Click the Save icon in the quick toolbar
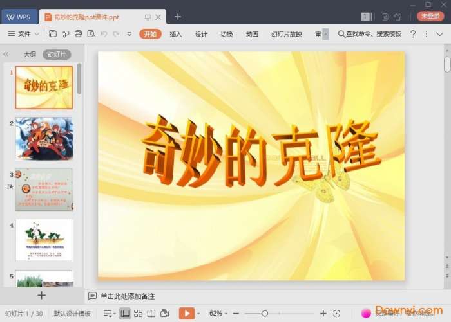Image resolution: width=451 pixels, height=322 pixels. click(53, 34)
